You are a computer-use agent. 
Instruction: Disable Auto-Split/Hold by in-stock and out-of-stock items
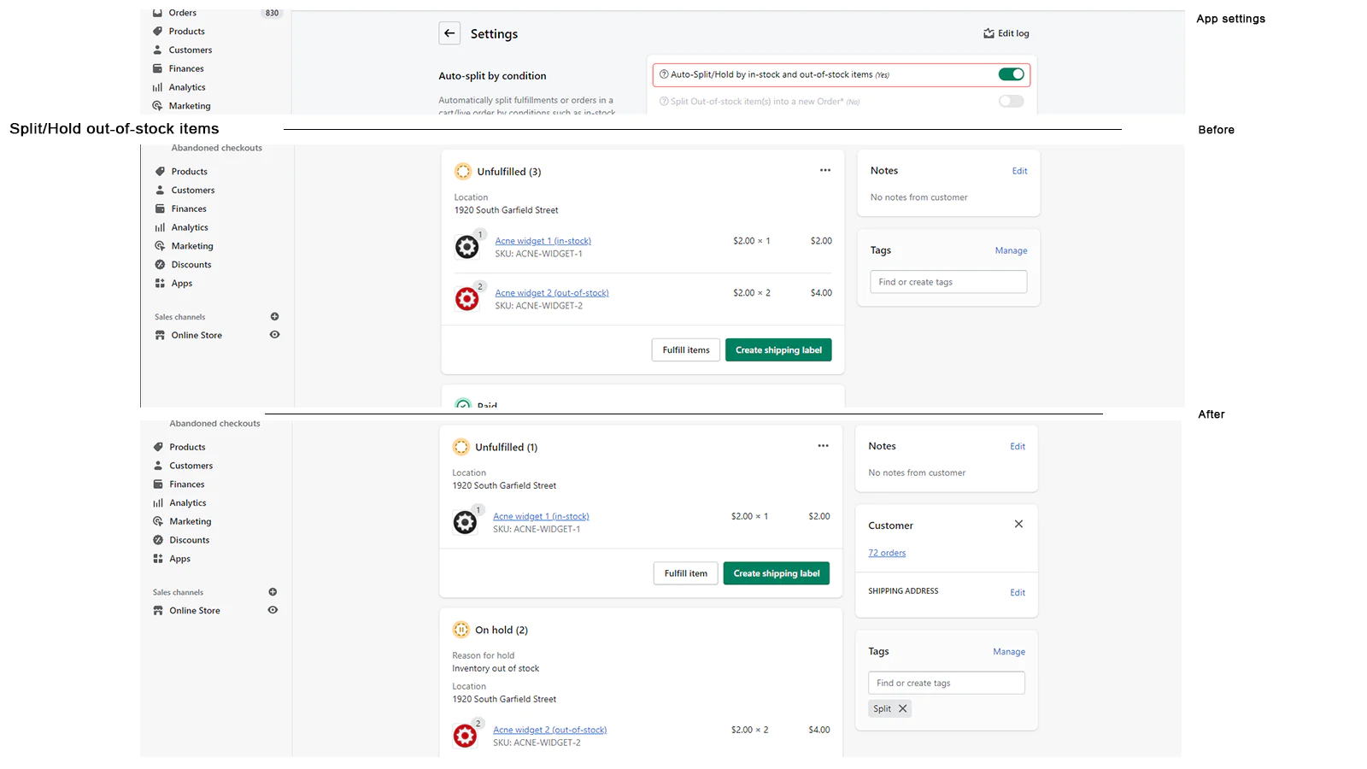click(x=1012, y=74)
